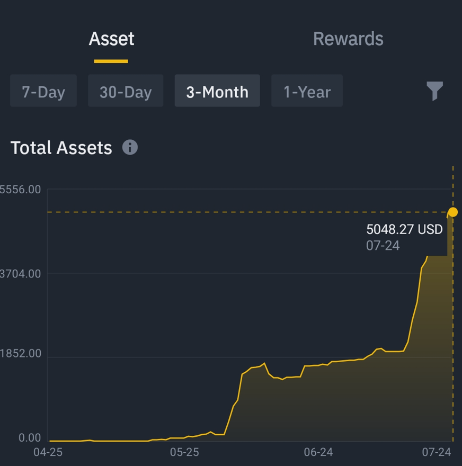Tap the 5048.27 USD tooltip
Image resolution: width=462 pixels, height=466 pixels.
click(x=404, y=236)
